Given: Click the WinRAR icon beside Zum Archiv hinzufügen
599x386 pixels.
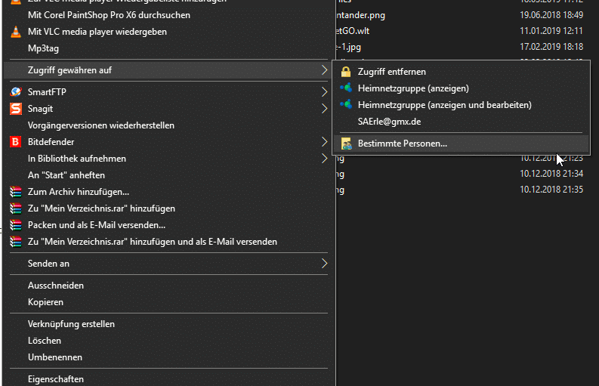Looking at the screenshot, I should coord(15,192).
